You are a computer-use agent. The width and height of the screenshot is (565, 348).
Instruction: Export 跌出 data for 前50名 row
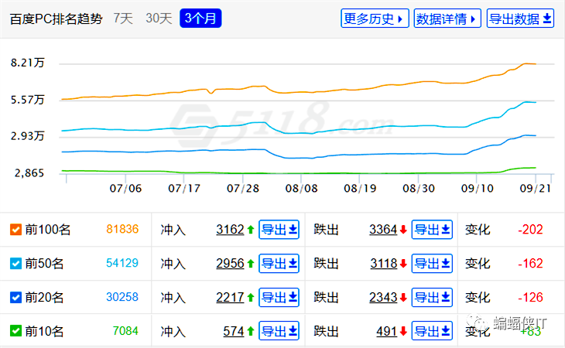point(432,264)
